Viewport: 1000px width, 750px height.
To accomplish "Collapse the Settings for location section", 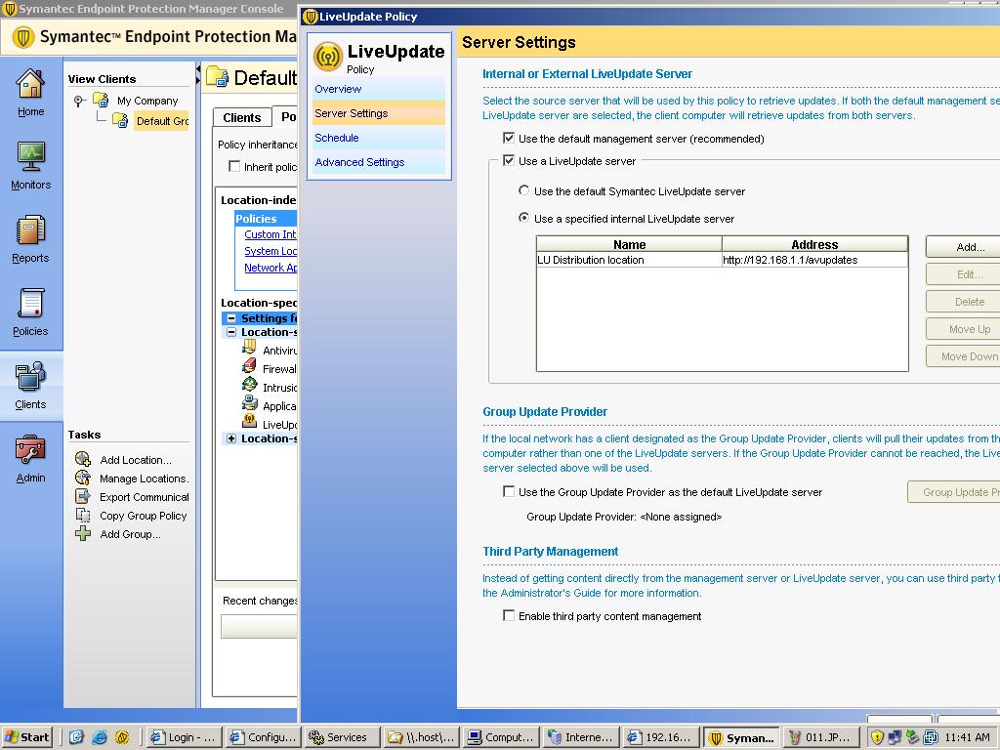I will coord(230,317).
